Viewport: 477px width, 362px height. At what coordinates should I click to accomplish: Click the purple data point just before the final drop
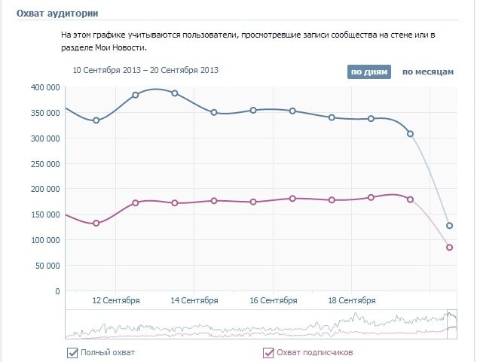tap(411, 199)
